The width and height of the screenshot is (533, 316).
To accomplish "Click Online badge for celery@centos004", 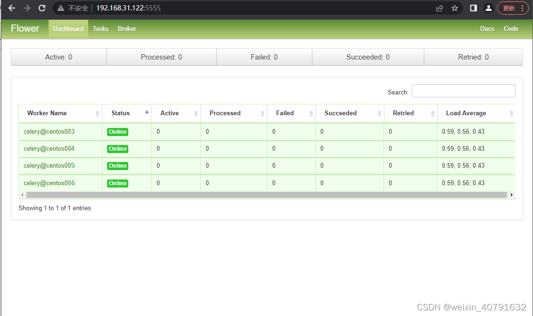I will (117, 149).
